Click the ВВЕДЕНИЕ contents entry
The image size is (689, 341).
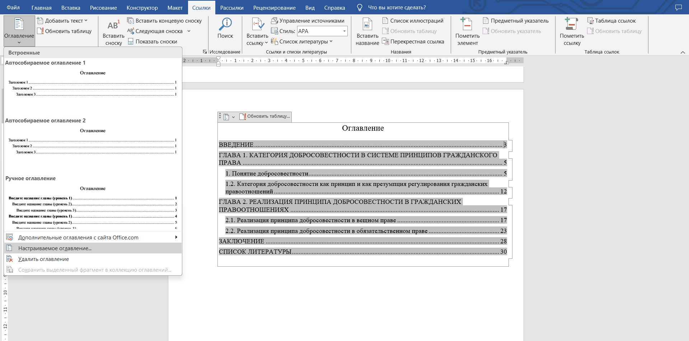[362, 145]
